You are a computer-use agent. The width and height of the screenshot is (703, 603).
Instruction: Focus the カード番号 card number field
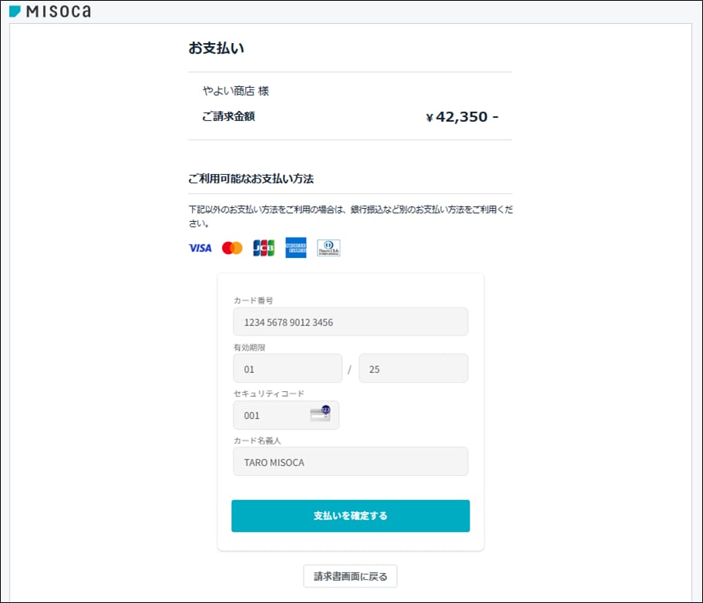tap(350, 322)
